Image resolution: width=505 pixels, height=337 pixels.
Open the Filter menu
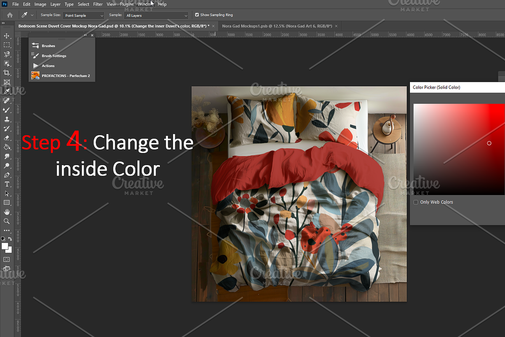coord(98,4)
